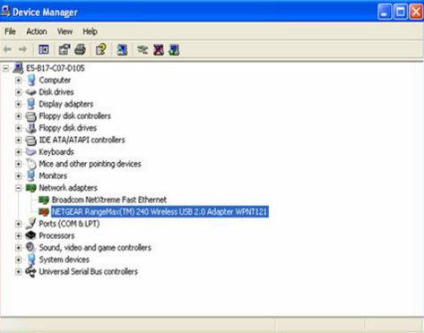Expand the Floppy disk drives node
The width and height of the screenshot is (424, 333).
pos(18,128)
